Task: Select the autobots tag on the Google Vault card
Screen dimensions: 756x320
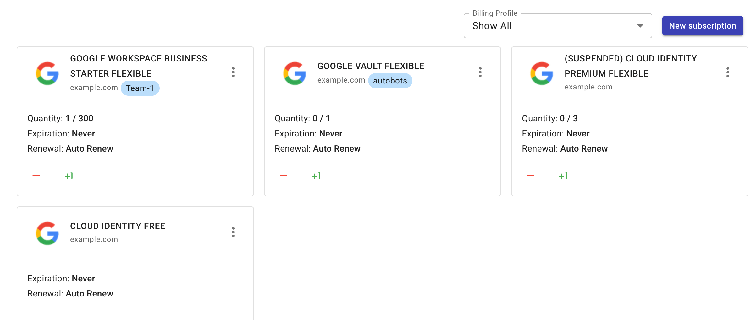Action: 390,81
